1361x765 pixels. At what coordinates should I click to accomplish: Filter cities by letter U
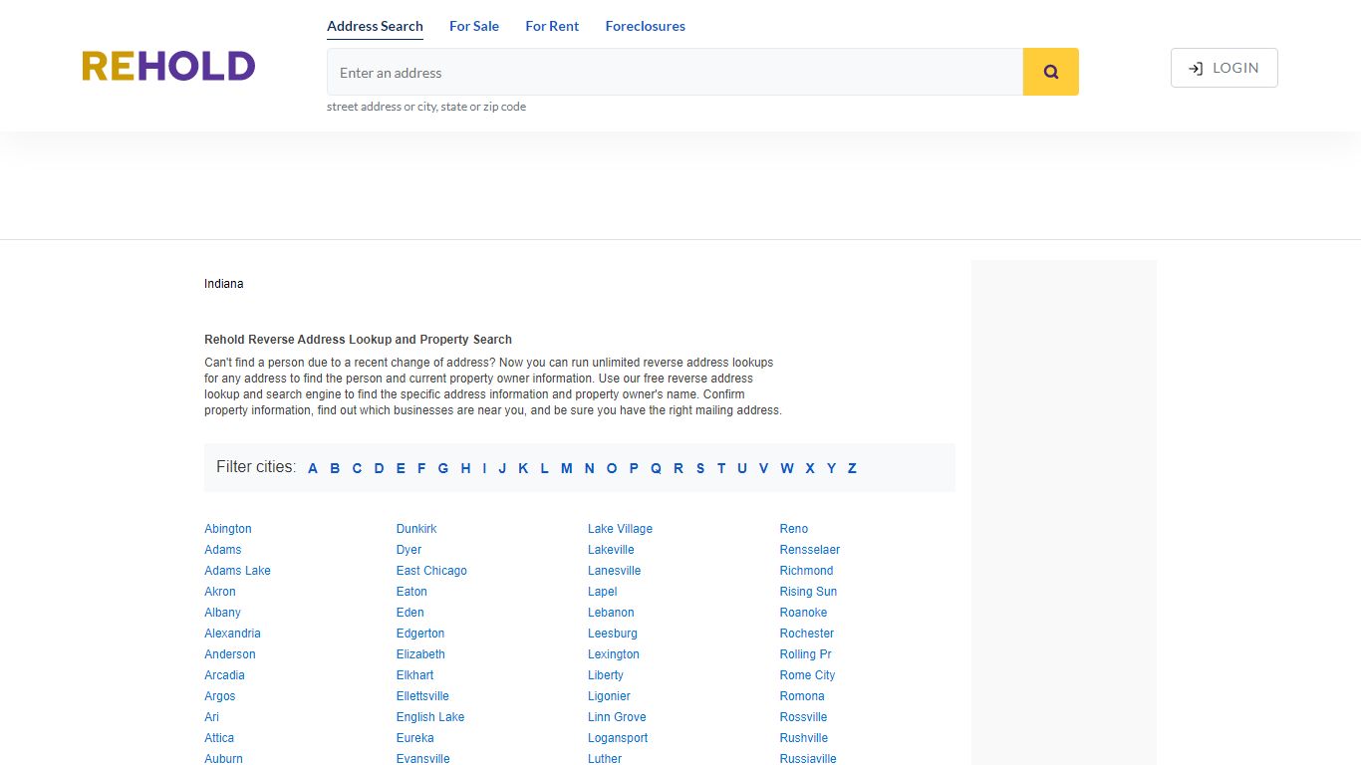pos(742,468)
